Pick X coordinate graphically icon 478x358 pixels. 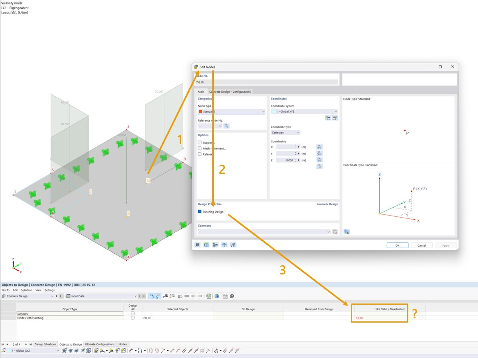(319, 147)
